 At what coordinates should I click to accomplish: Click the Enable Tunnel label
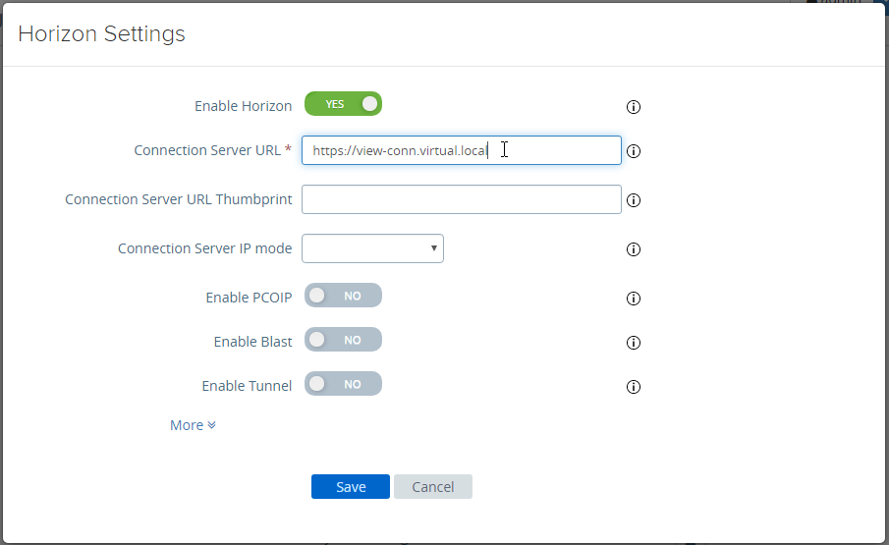pos(247,386)
